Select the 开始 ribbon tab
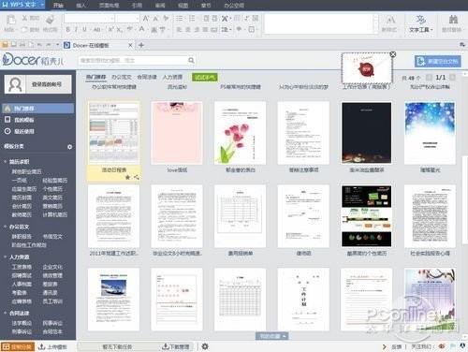 pos(58,6)
